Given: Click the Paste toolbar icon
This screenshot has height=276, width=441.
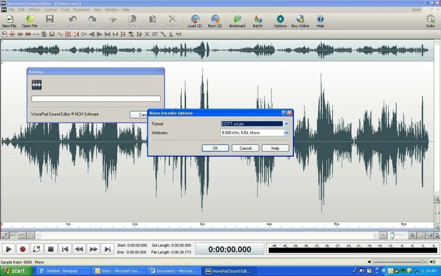Looking at the screenshot, I should coord(152,22).
